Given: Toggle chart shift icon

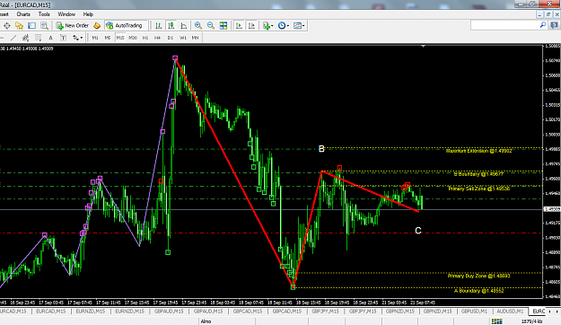Looking at the screenshot, I should pos(251,26).
